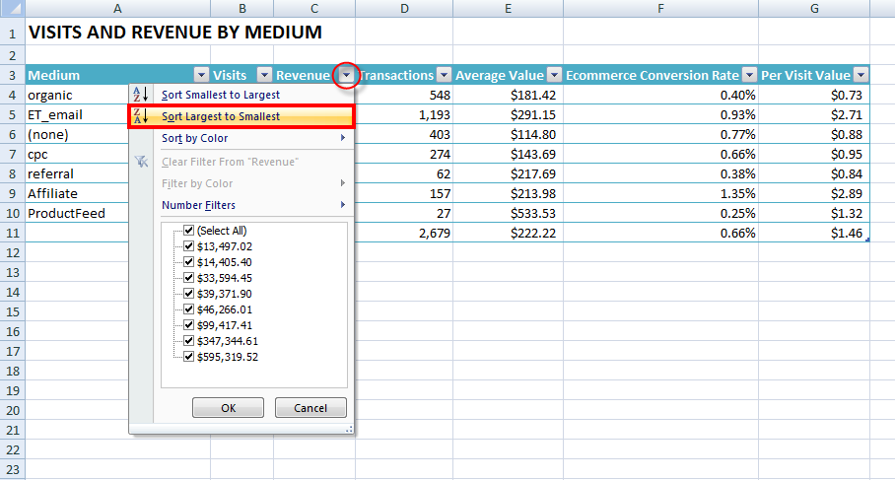
Task: Click the 0.93% conversion rate cell
Action: (x=661, y=114)
